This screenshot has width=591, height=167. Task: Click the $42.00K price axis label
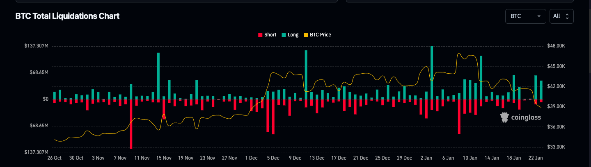point(556,86)
